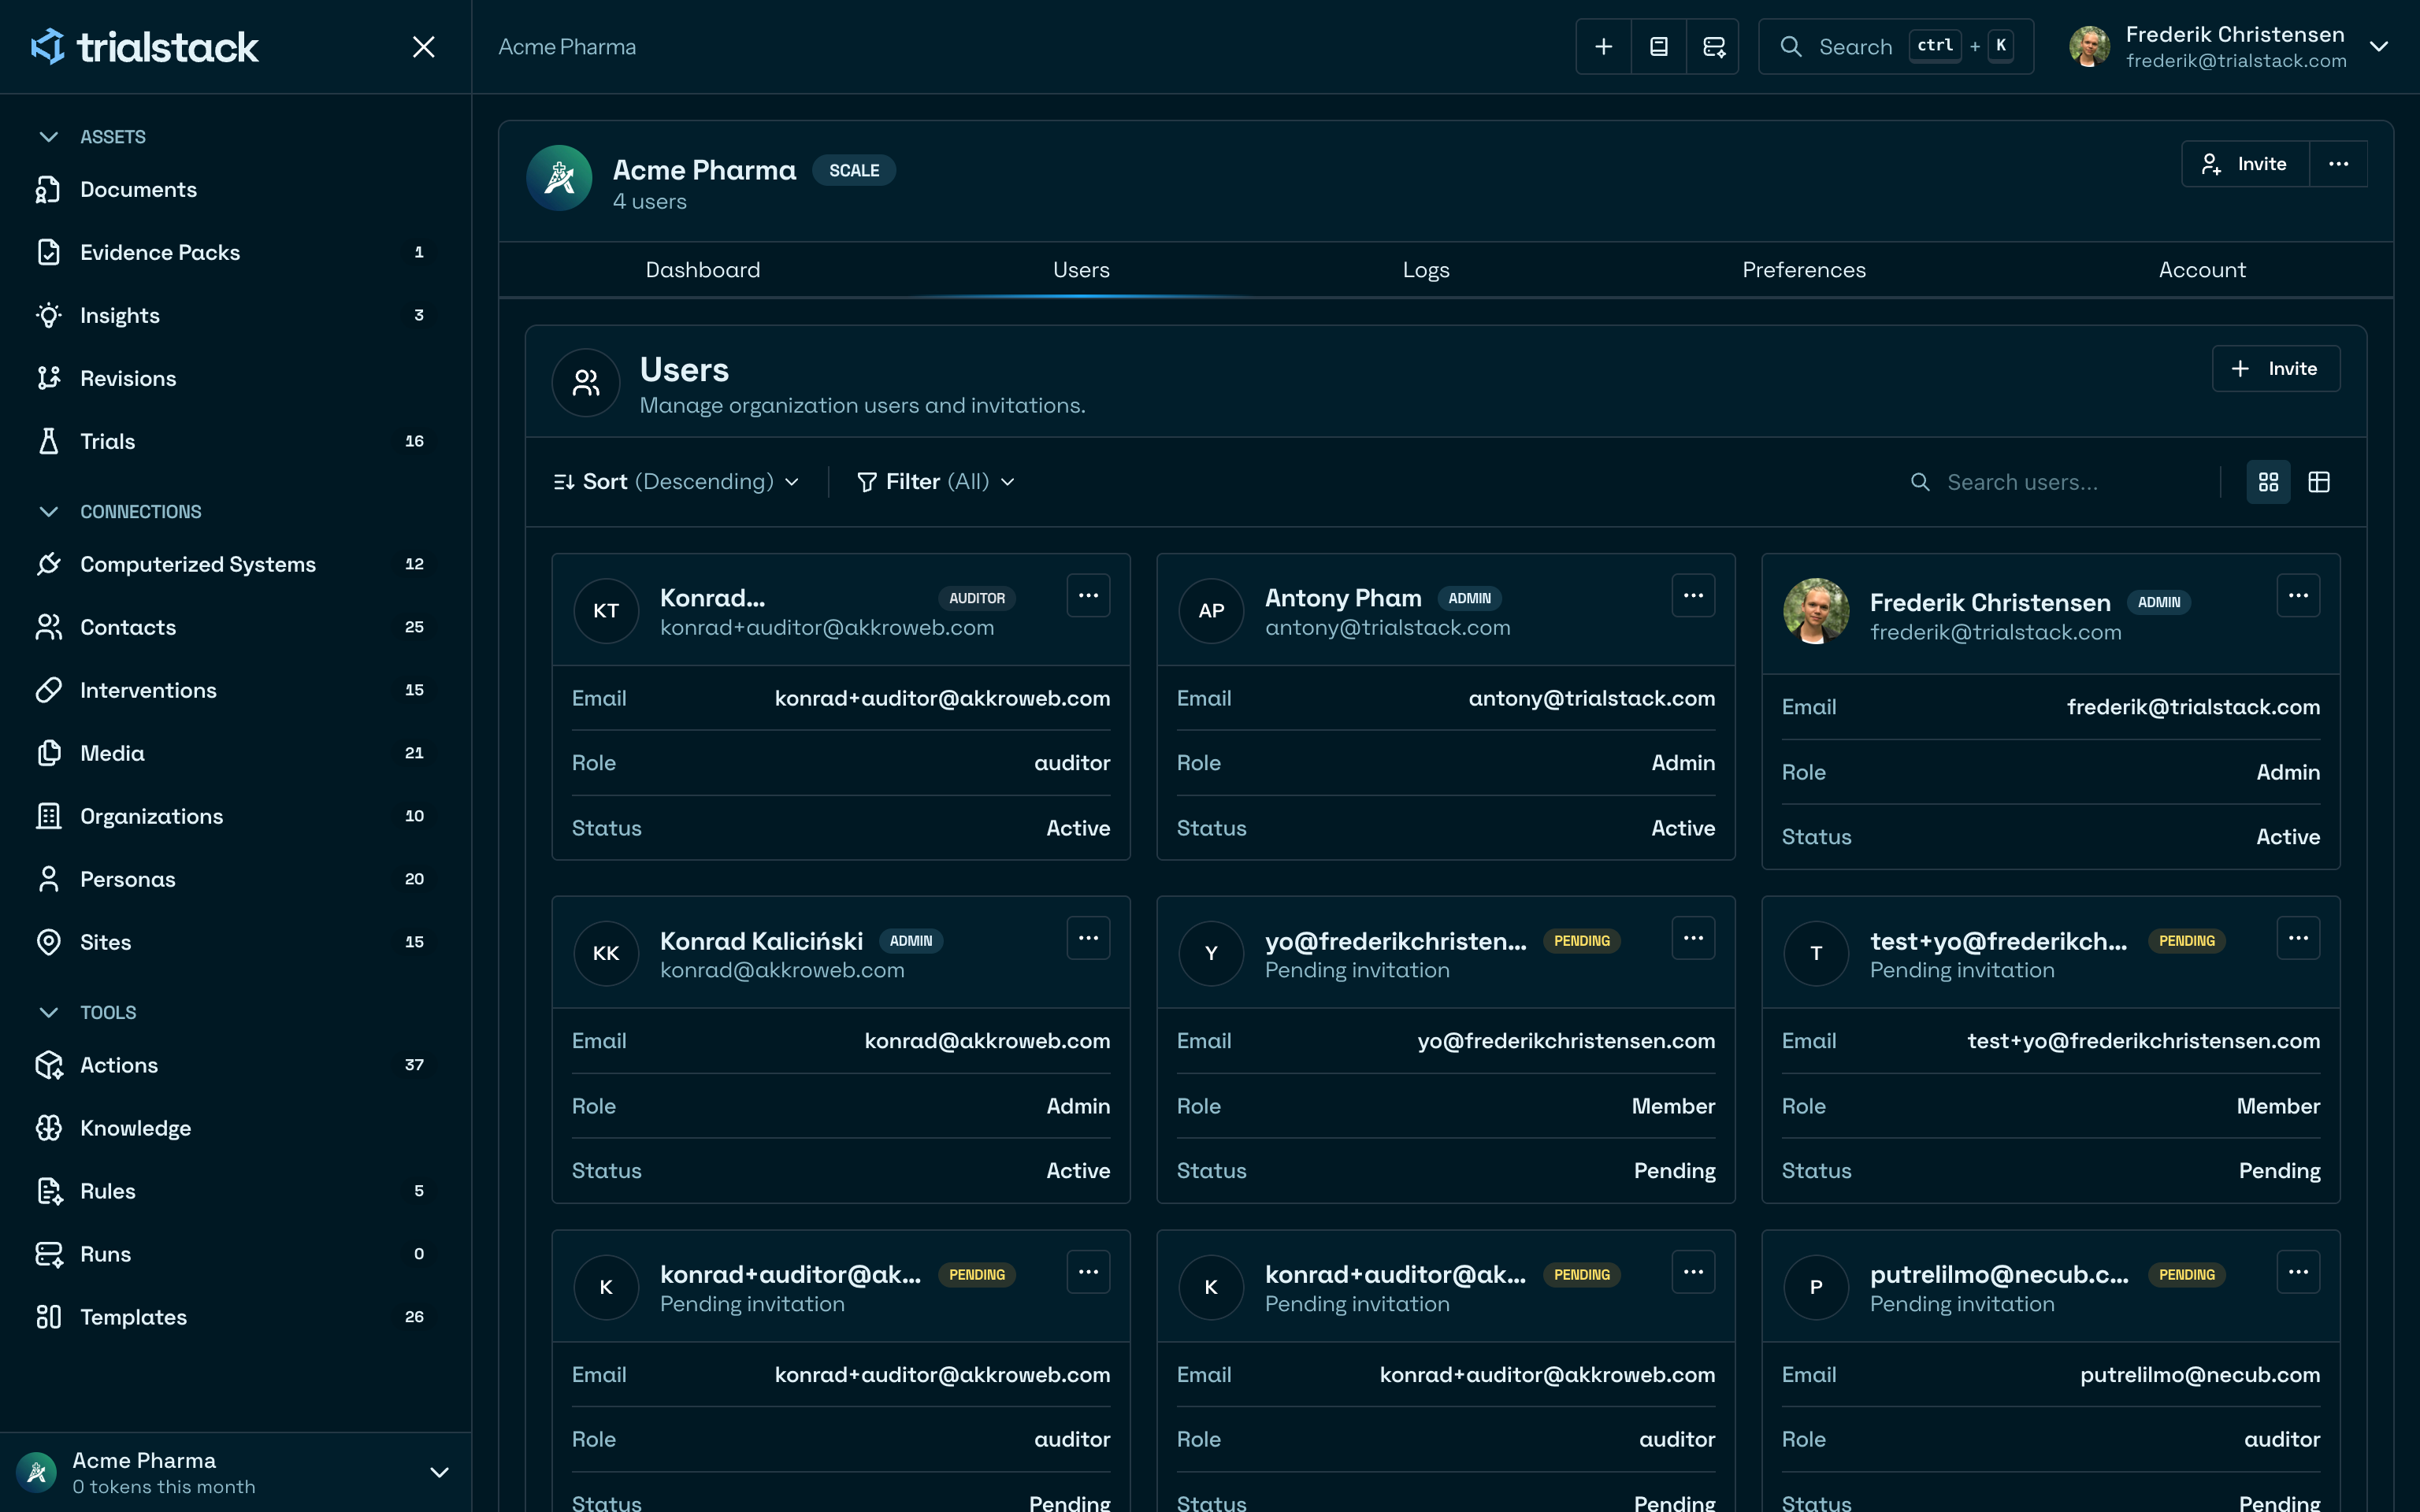The width and height of the screenshot is (2420, 1512).
Task: Open options menu on Frederik Christensen card
Action: click(x=2298, y=596)
